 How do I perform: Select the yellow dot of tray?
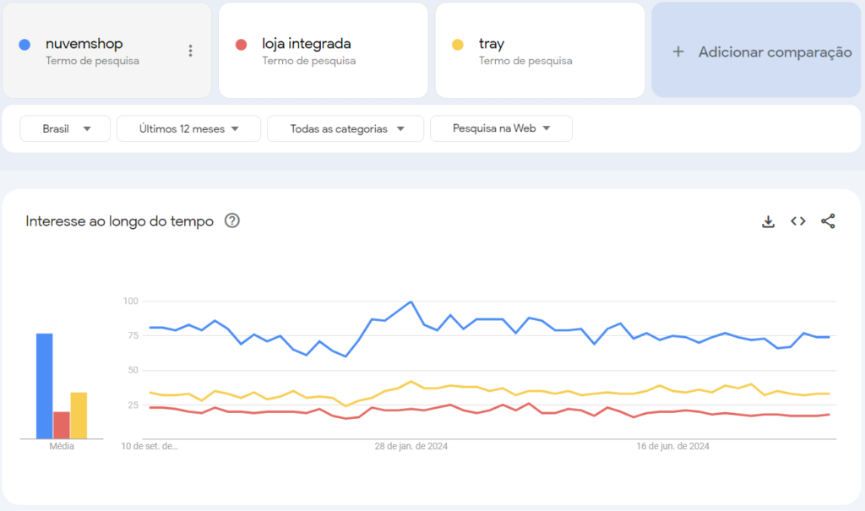[x=457, y=45]
